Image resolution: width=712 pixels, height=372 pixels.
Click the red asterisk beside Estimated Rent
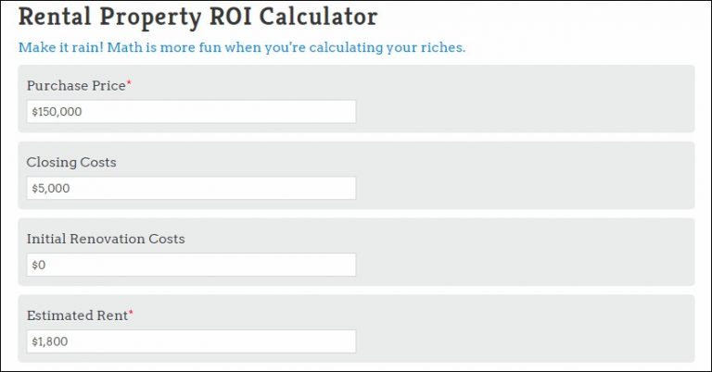tap(131, 314)
